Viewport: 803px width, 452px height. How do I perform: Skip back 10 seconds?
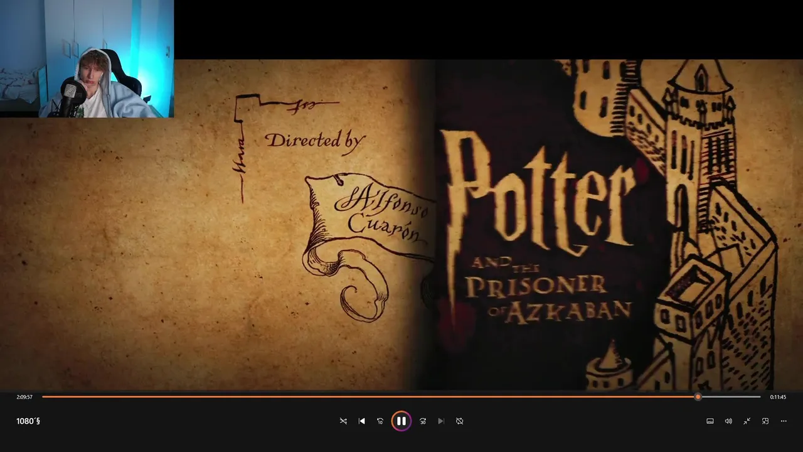click(380, 421)
